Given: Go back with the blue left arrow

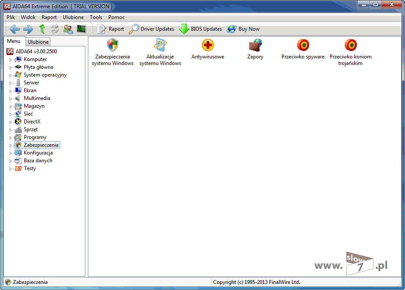Looking at the screenshot, I should pos(15,29).
